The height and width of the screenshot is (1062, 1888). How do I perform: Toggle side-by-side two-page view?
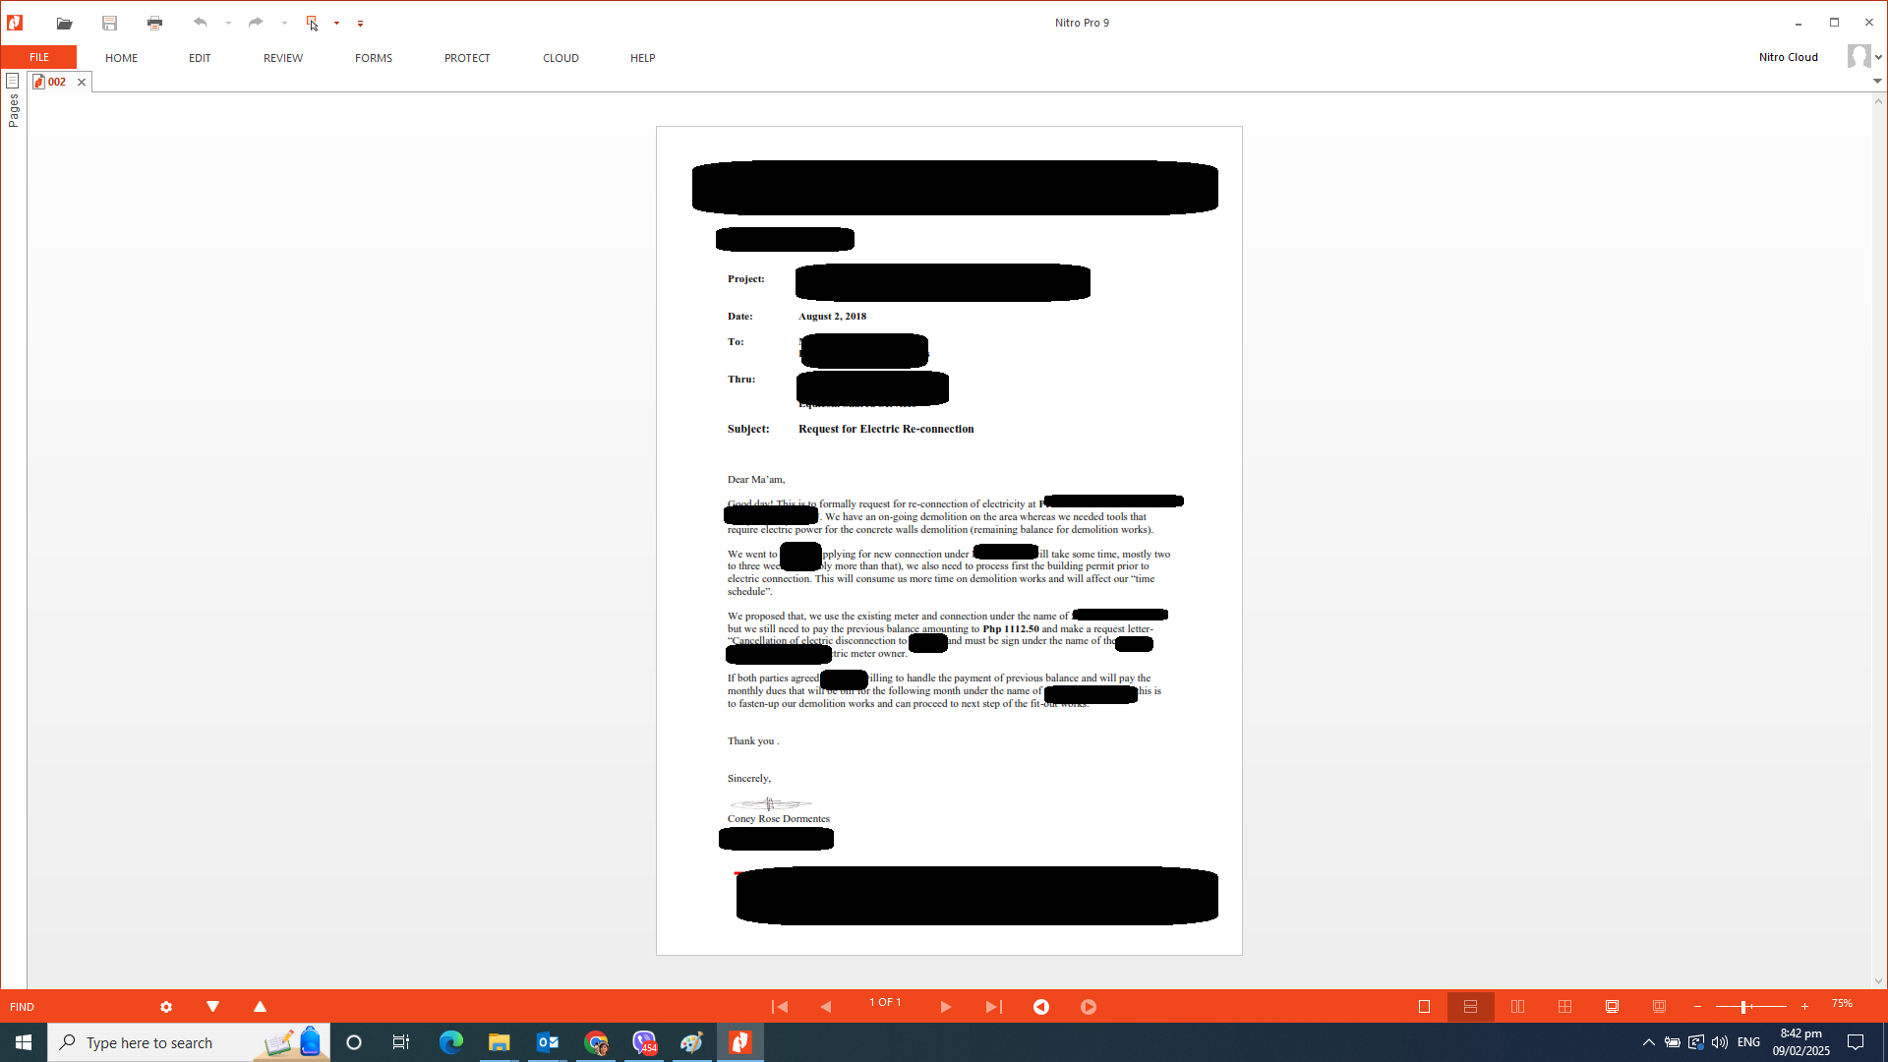[1517, 1006]
